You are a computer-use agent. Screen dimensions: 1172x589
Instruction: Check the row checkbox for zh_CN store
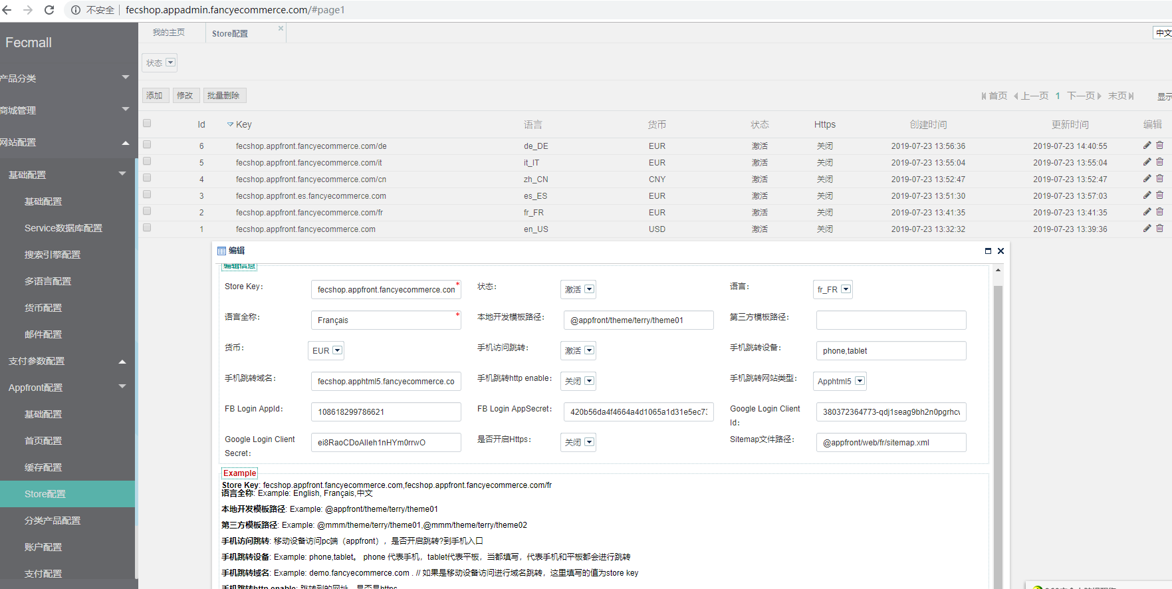point(147,177)
